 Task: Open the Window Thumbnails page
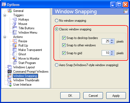click(26, 80)
